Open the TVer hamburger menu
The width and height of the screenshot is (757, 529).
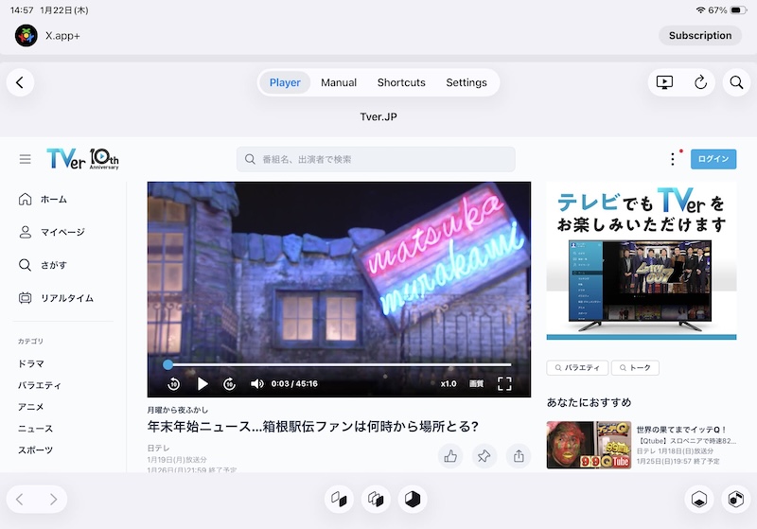[x=26, y=159]
